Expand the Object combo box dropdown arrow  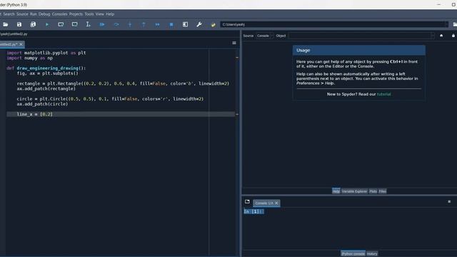433,36
